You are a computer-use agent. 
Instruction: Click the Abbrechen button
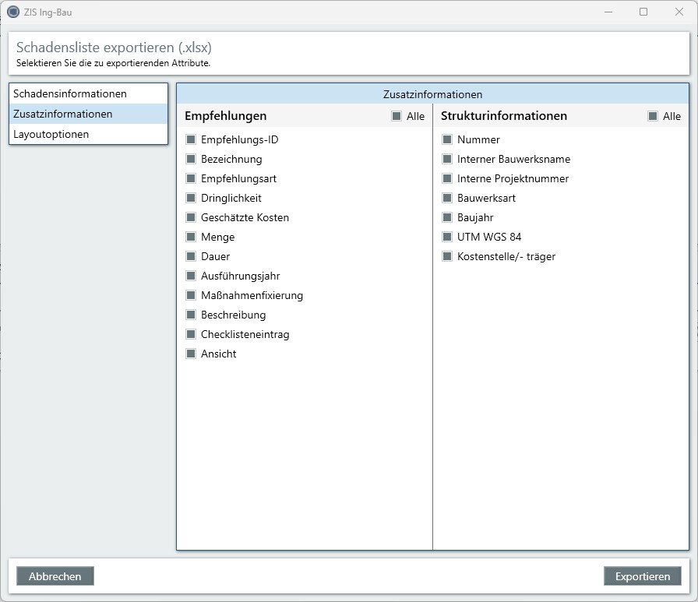pyautogui.click(x=55, y=576)
